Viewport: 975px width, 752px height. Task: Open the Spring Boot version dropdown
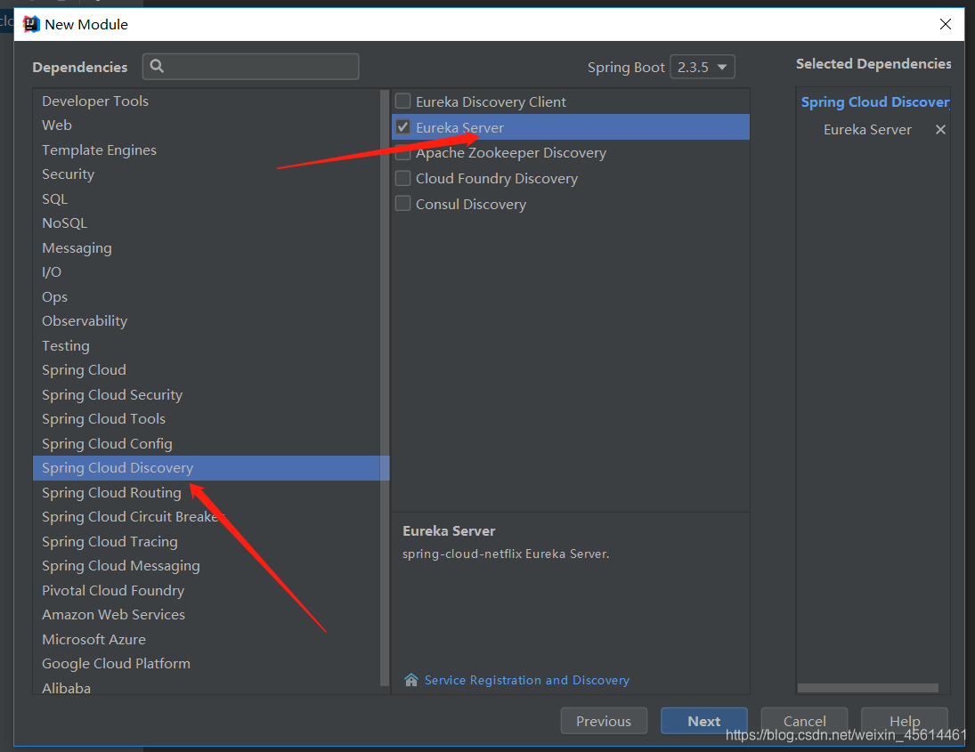click(x=702, y=67)
